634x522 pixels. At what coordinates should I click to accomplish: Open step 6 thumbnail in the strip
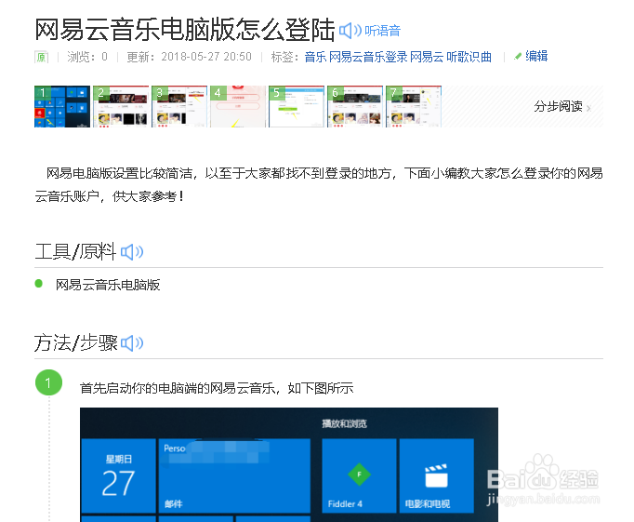coord(355,106)
